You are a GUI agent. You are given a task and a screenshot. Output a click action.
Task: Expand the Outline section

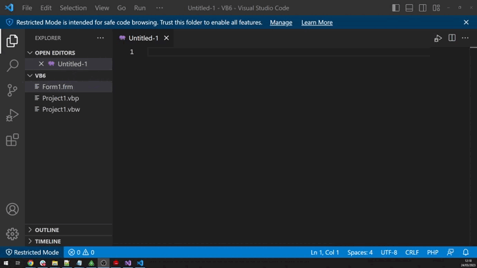68,230
